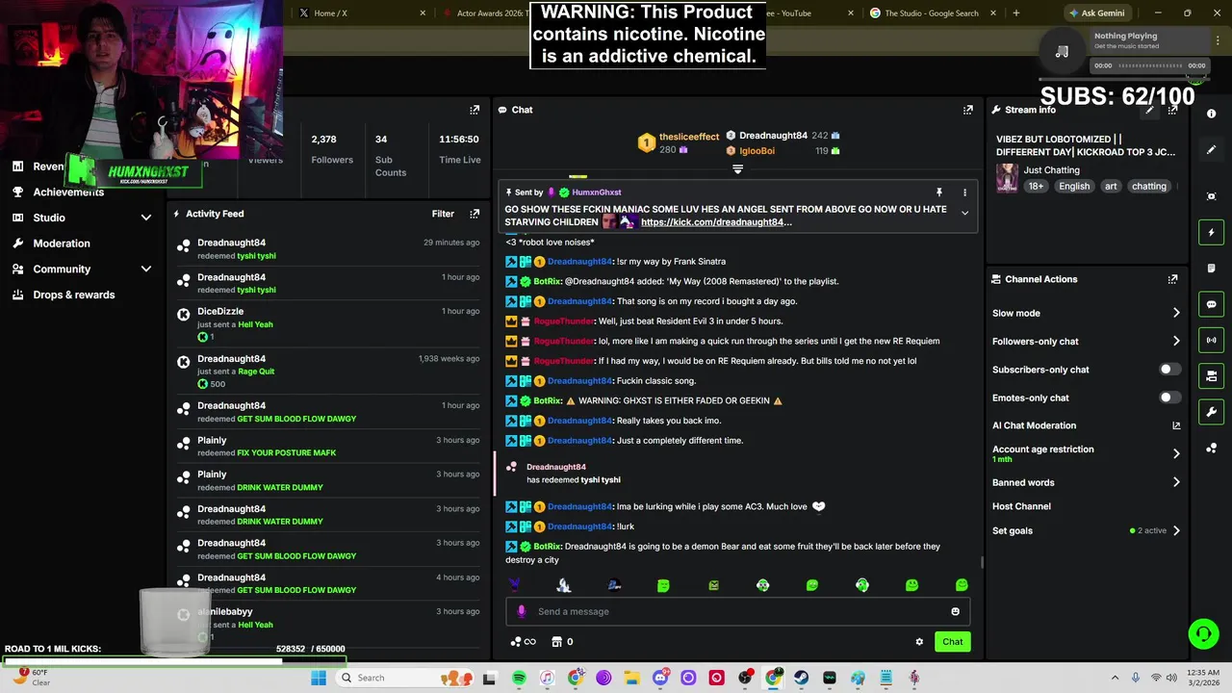Click the English stream tag

pos(1074,187)
